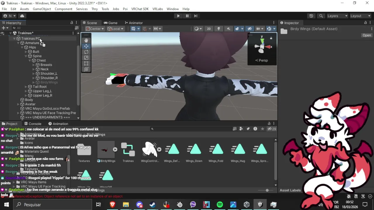Viewport: 374px width, 210px height.
Task: Open the cloud services icon
Action: (x=22, y=16)
